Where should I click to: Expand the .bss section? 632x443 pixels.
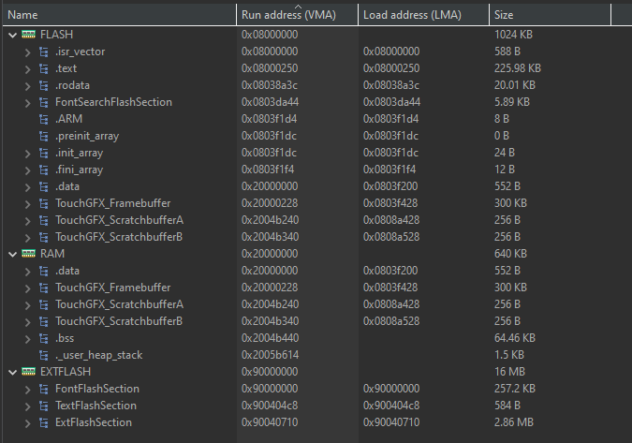27,339
